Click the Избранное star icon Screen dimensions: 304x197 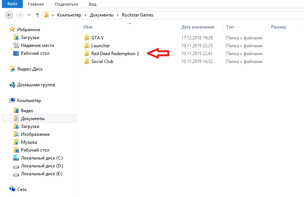click(x=12, y=29)
